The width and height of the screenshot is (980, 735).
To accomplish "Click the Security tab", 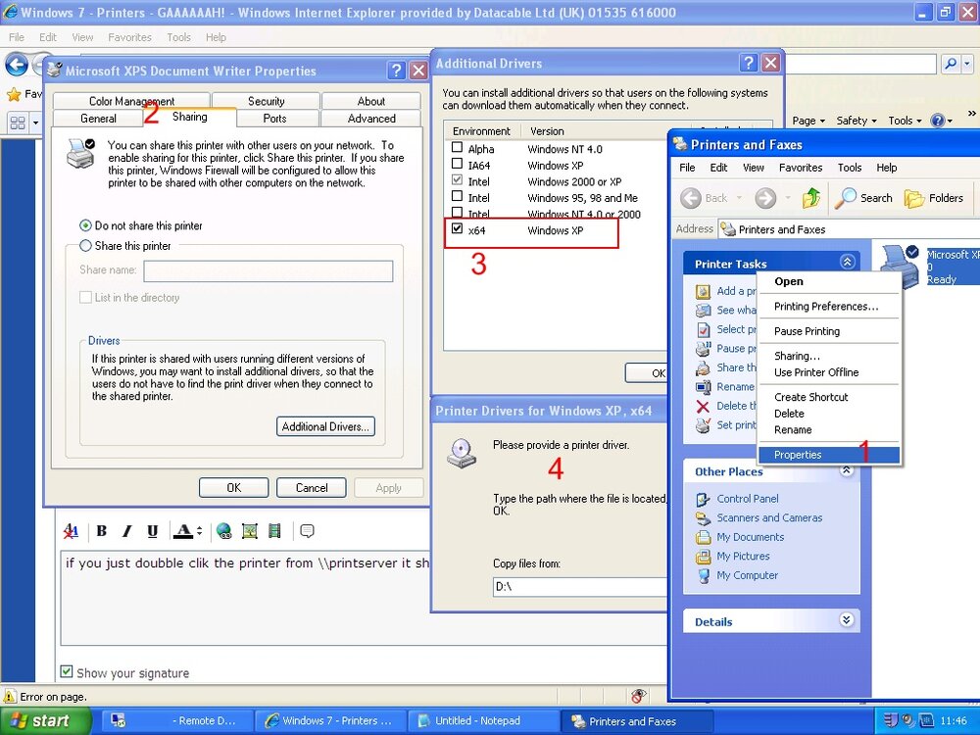I will [267, 101].
